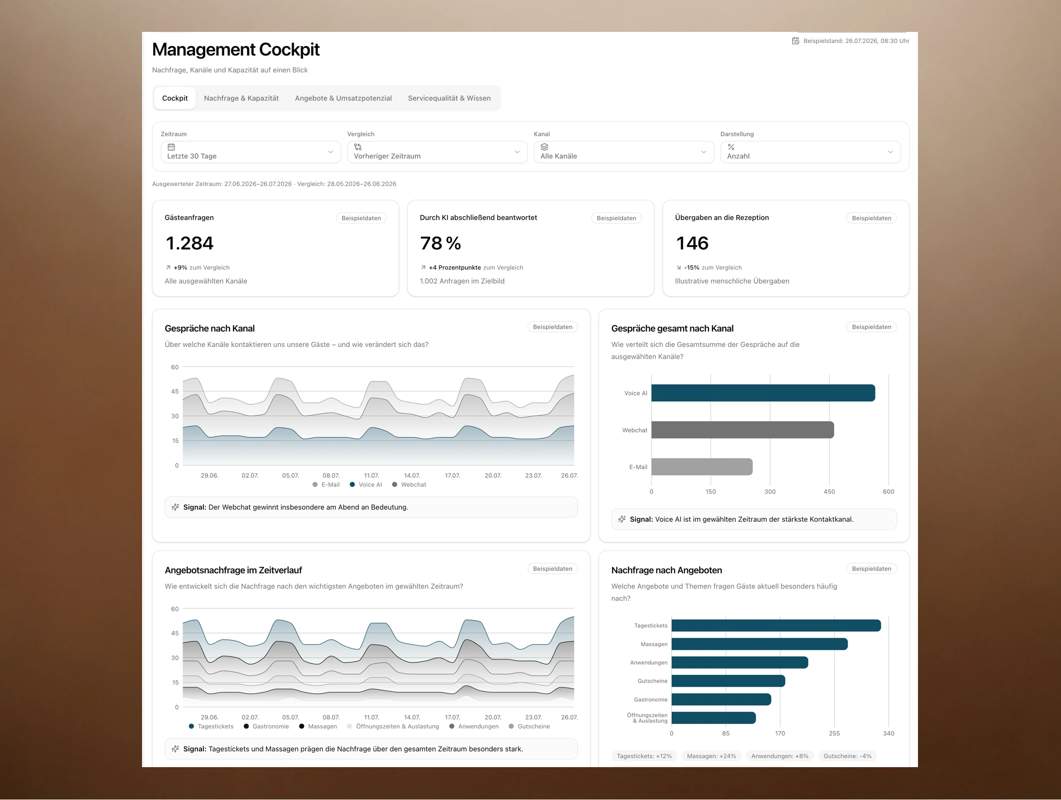Image resolution: width=1061 pixels, height=800 pixels.
Task: Click the compare icon in the Vergleich field
Action: pos(358,147)
